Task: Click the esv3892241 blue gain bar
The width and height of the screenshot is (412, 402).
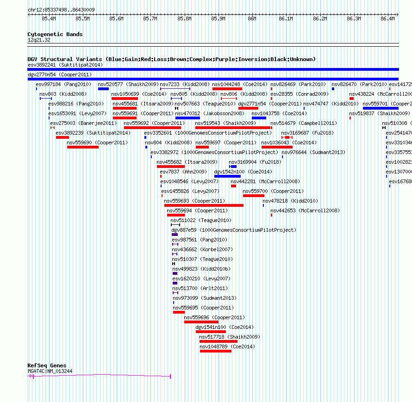Action: point(213,69)
